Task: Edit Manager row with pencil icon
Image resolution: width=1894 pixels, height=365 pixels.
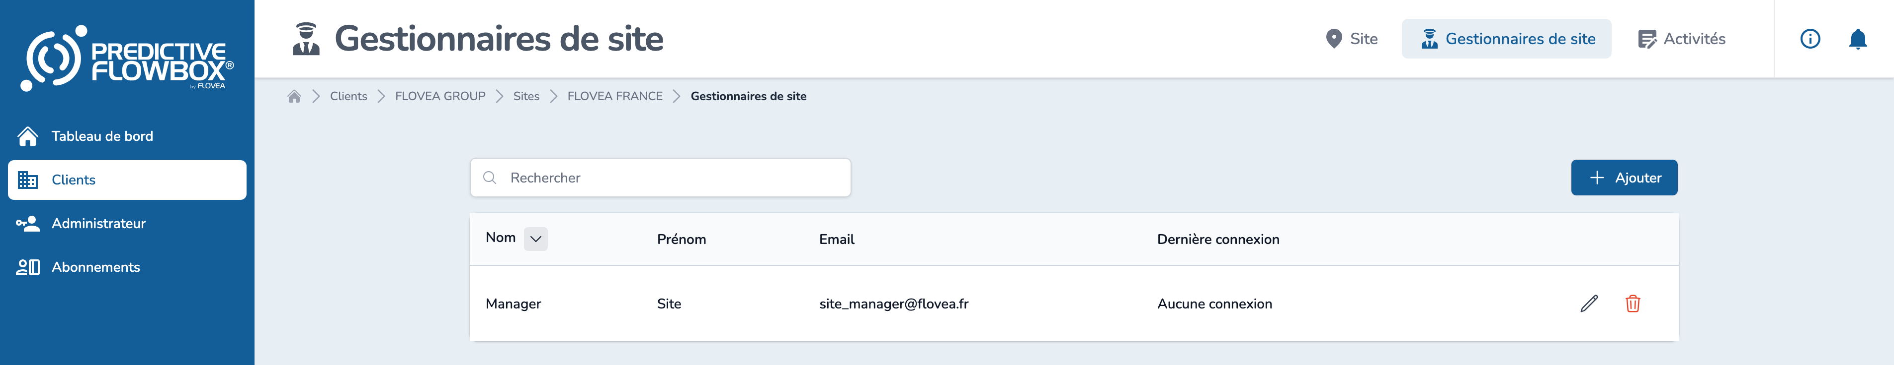Action: coord(1588,304)
